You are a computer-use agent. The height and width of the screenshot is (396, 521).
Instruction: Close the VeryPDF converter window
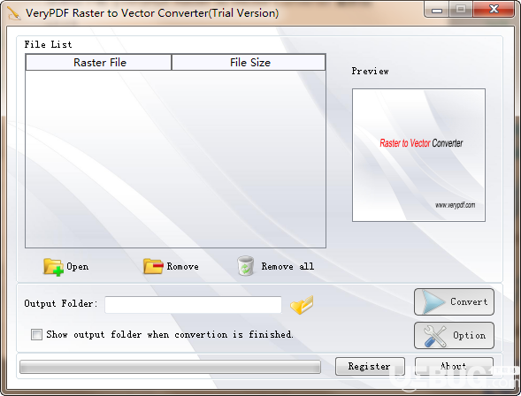pos(494,10)
